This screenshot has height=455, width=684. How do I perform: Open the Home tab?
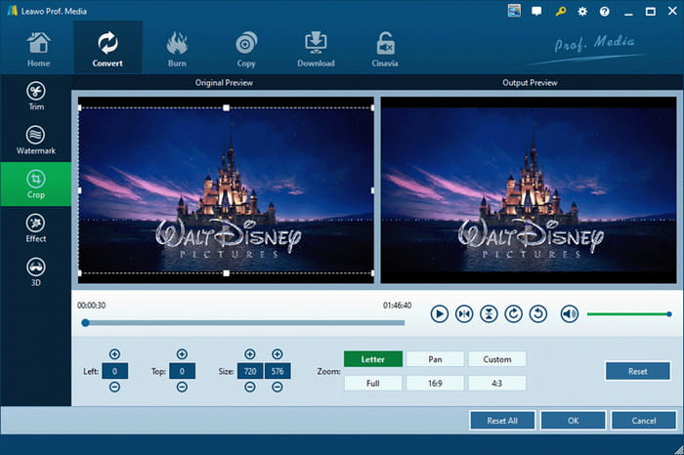click(38, 49)
